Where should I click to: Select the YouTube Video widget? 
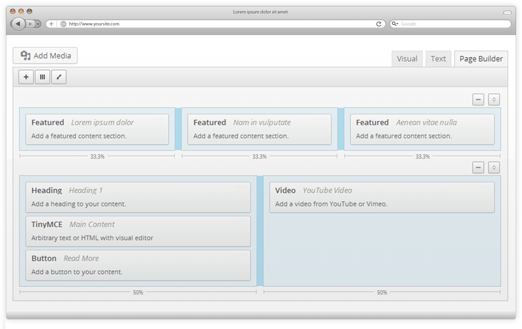pos(382,197)
